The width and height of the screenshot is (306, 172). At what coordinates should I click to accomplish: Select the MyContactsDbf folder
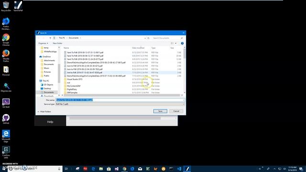pyautogui.click(x=74, y=86)
